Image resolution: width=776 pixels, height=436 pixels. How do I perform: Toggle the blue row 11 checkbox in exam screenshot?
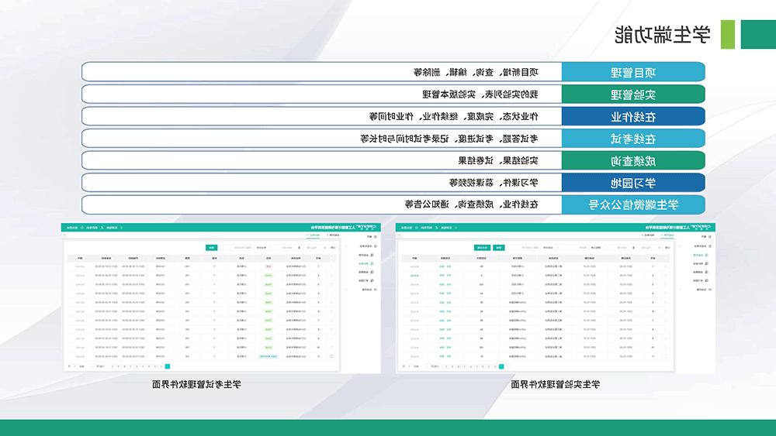(331, 356)
